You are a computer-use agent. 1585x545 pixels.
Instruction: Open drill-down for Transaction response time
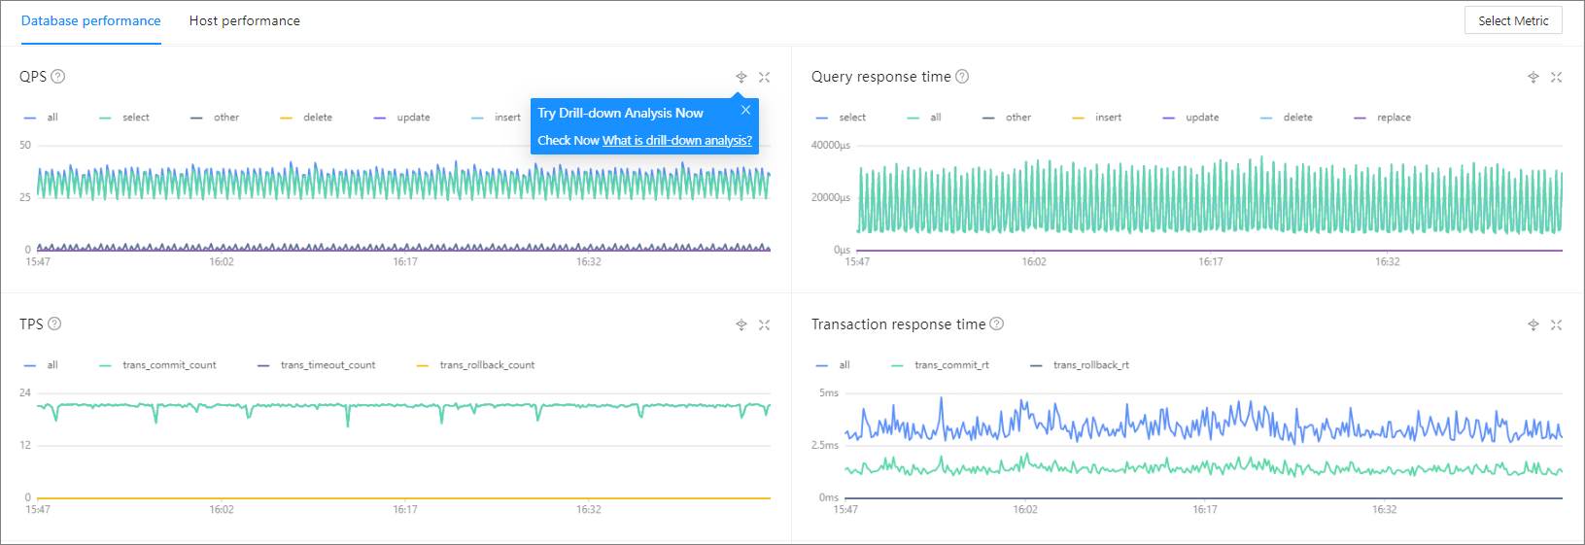(x=1533, y=324)
